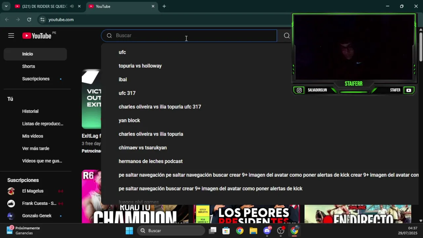Open the Tú section heading

click(10, 99)
